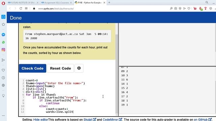The width and height of the screenshot is (216, 121).
Task: Click the zoom magnifier in address bar
Action: click(x=171, y=8)
